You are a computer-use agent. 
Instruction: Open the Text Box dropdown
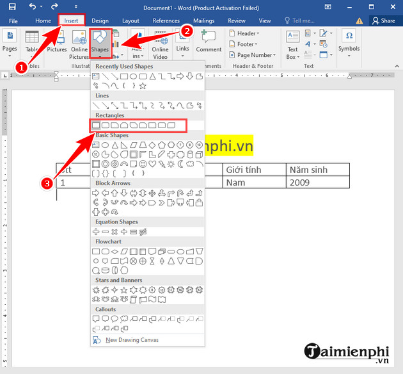pyautogui.click(x=293, y=45)
